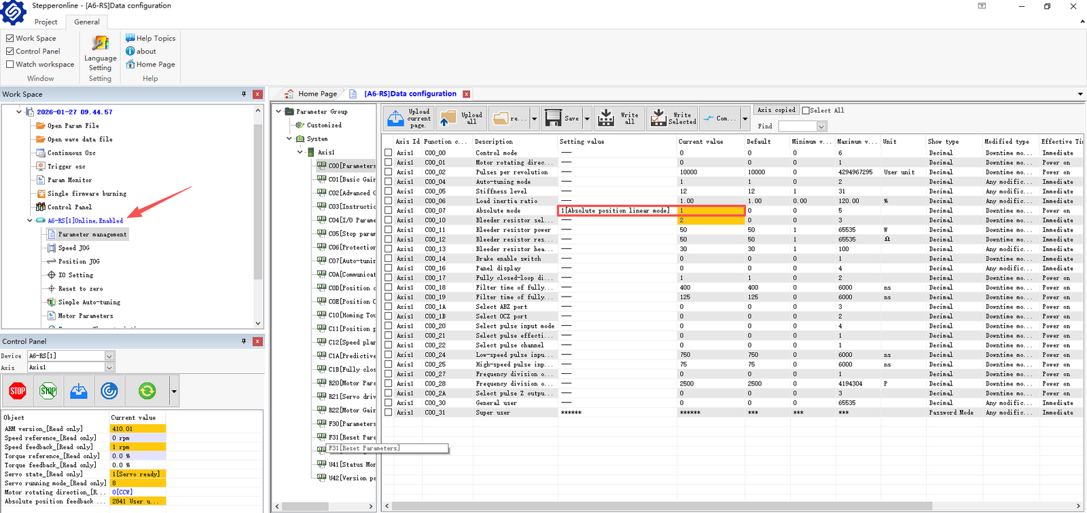Open the Device dropdown in Control Panel

point(109,356)
